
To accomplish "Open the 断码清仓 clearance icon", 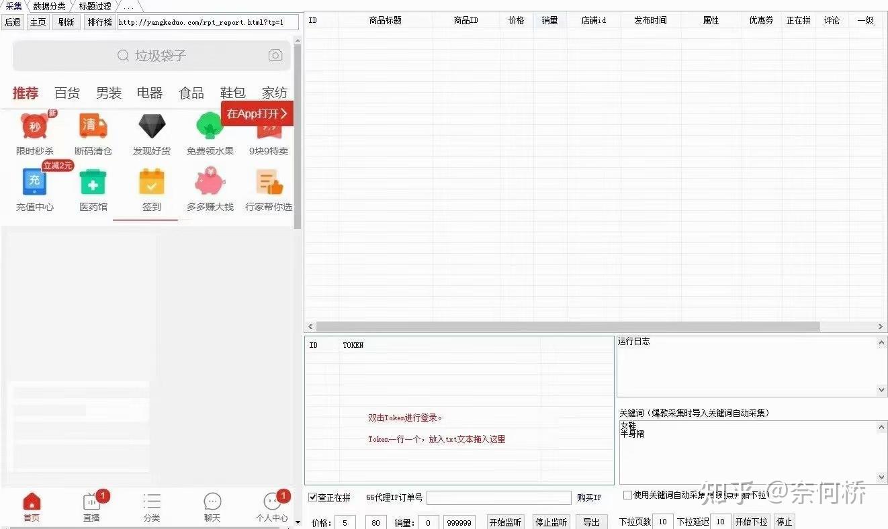I will pos(93,126).
